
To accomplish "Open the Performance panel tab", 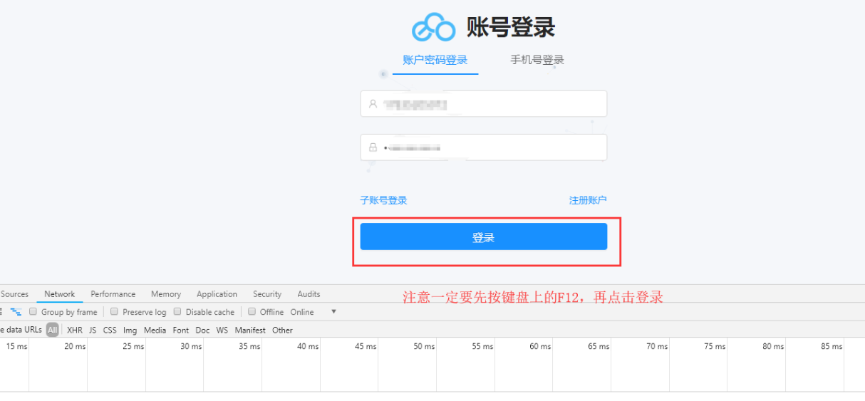I will (x=113, y=294).
